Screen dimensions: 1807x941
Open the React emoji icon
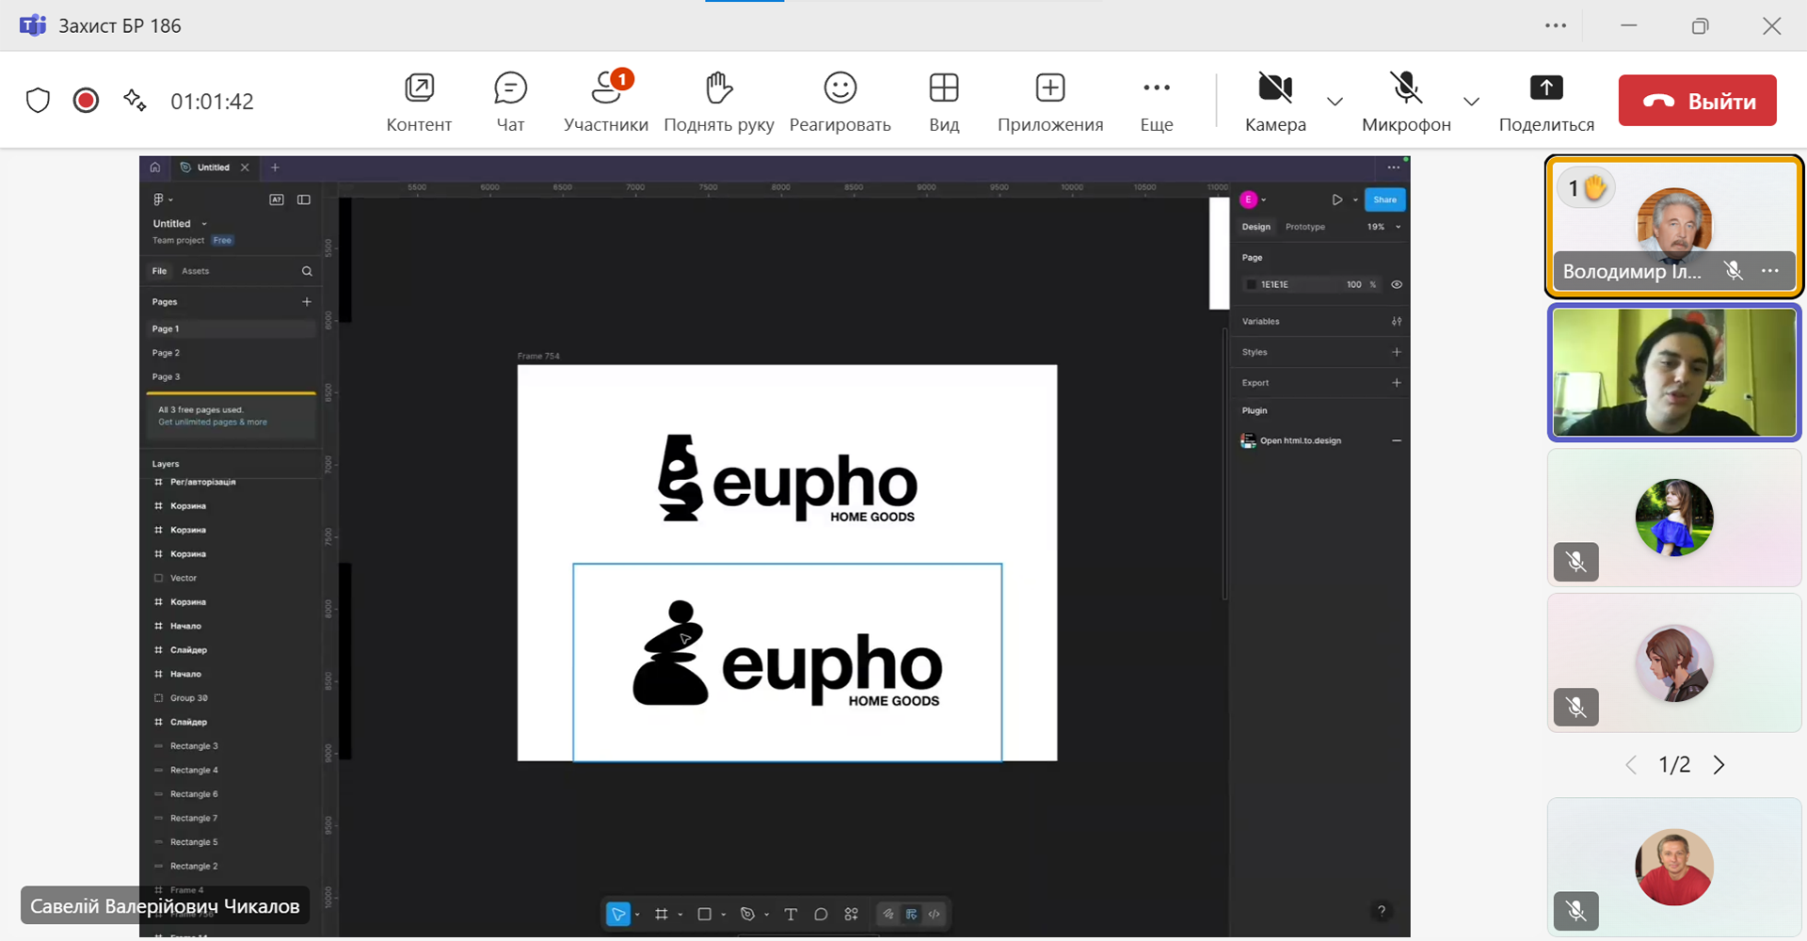tap(840, 89)
